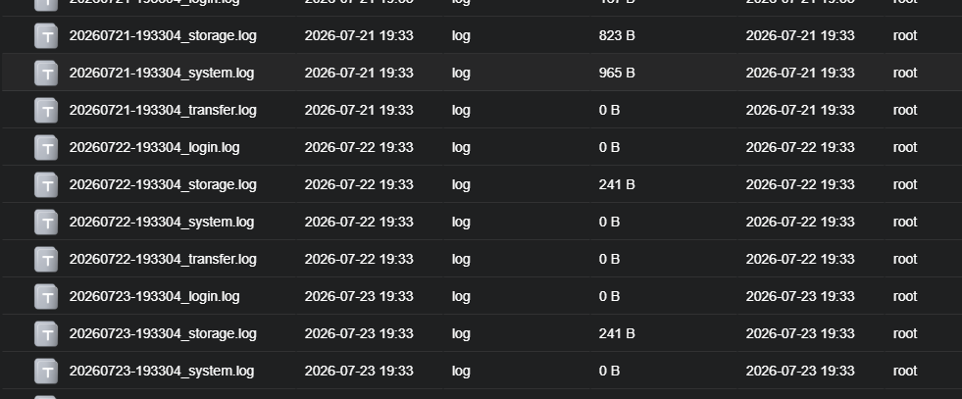Click the file icon of 20260721-193304_transfer.log
The width and height of the screenshot is (962, 399).
click(46, 111)
